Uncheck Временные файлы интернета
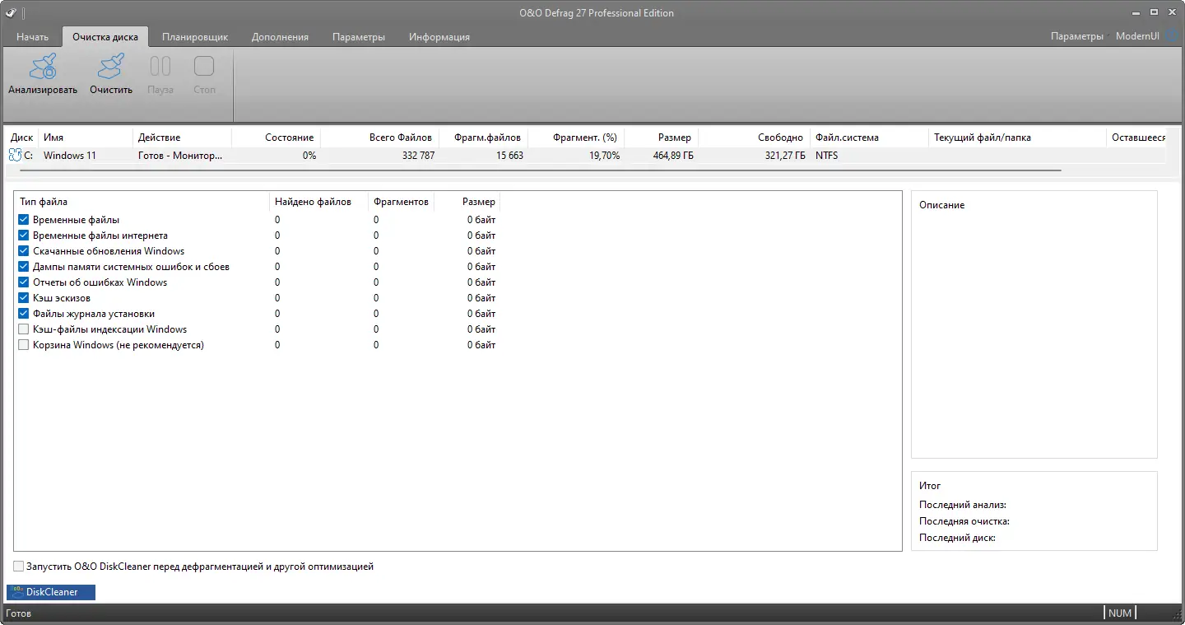The image size is (1185, 625). 23,236
